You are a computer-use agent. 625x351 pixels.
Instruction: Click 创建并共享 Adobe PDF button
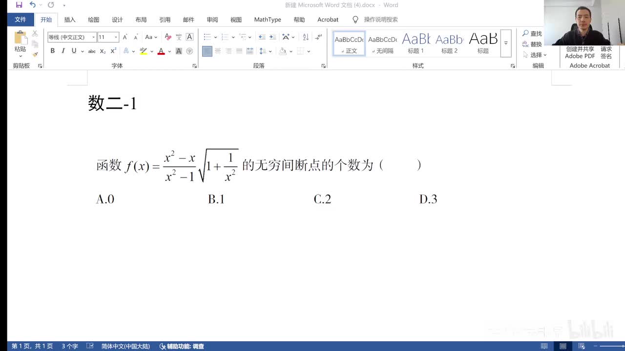(x=580, y=52)
